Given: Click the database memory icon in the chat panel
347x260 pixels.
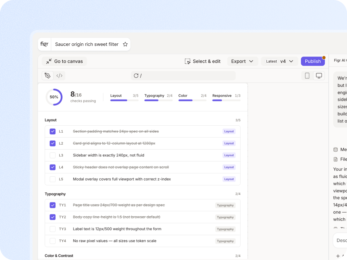Looking at the screenshot, I should [335, 150].
